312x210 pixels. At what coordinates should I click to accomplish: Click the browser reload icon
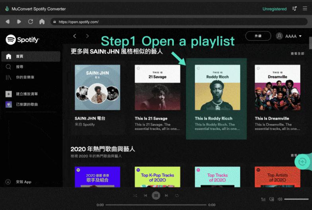click(30, 22)
